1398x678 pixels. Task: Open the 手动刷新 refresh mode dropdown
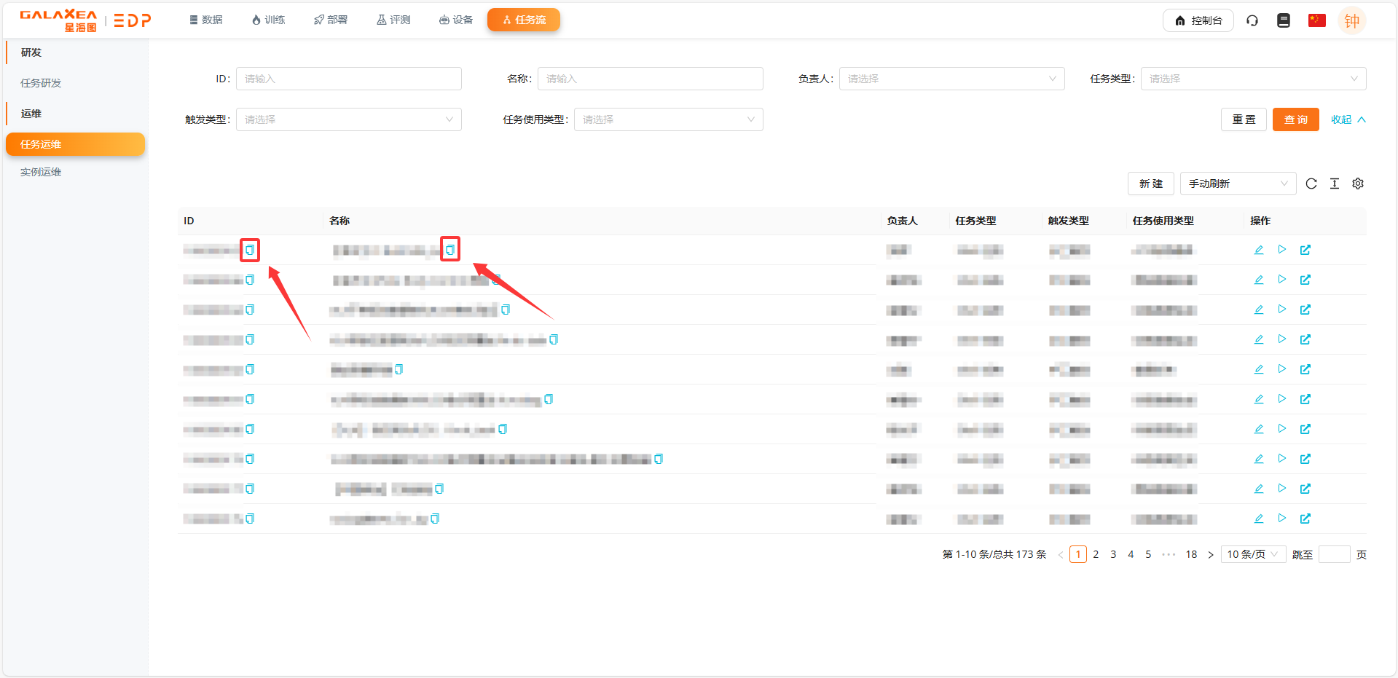click(x=1237, y=184)
